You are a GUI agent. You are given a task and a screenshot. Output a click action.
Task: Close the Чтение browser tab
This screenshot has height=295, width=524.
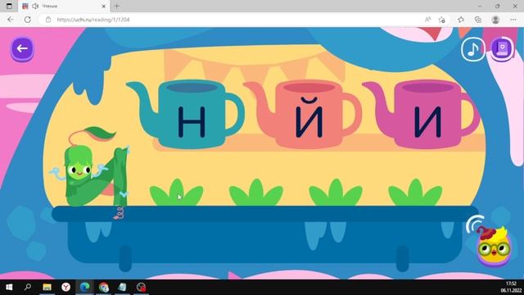tap(104, 6)
